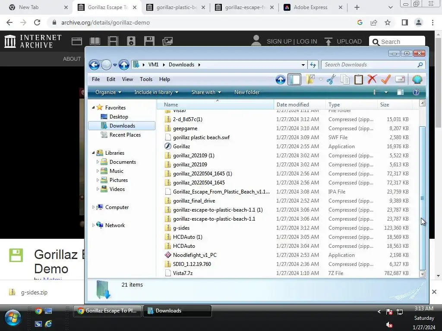Bookmark the page with the star icon
Image resolution: width=442 pixels, height=331 pixels.
click(x=388, y=22)
